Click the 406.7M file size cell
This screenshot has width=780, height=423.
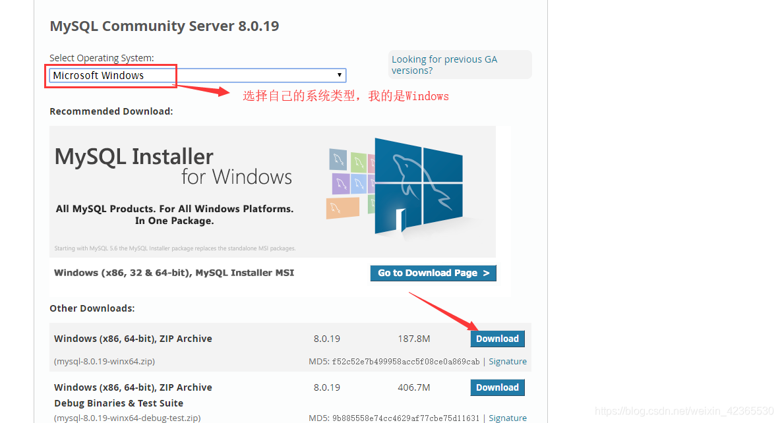[x=414, y=387]
